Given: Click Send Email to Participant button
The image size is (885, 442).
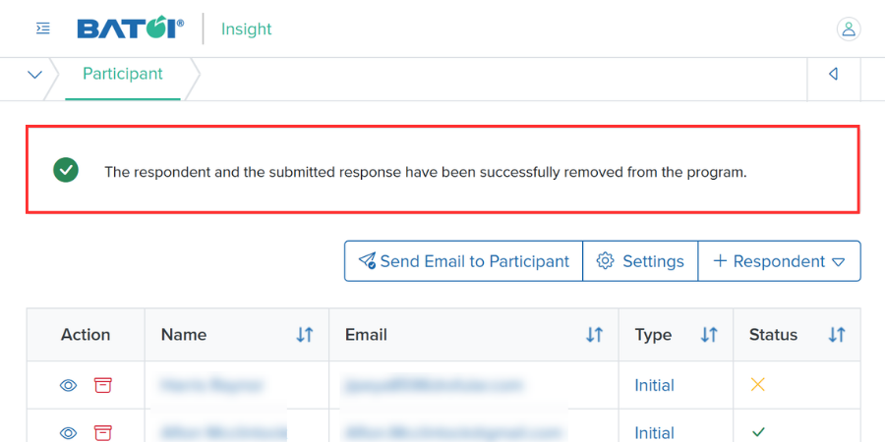Looking at the screenshot, I should 463,261.
